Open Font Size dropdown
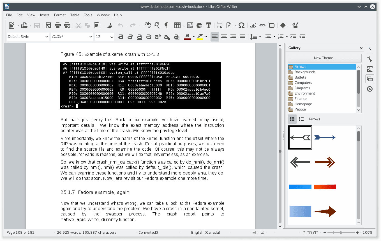The image size is (381, 241). 112,37
